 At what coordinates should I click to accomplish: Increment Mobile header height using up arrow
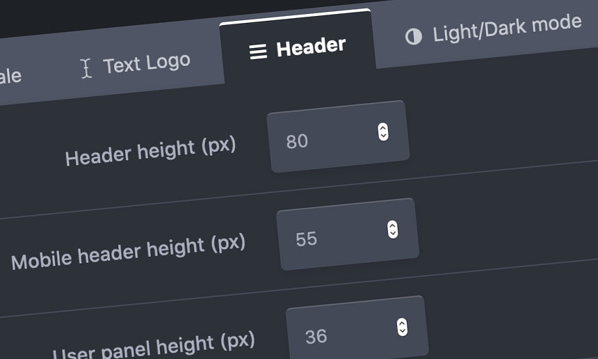[x=392, y=225]
